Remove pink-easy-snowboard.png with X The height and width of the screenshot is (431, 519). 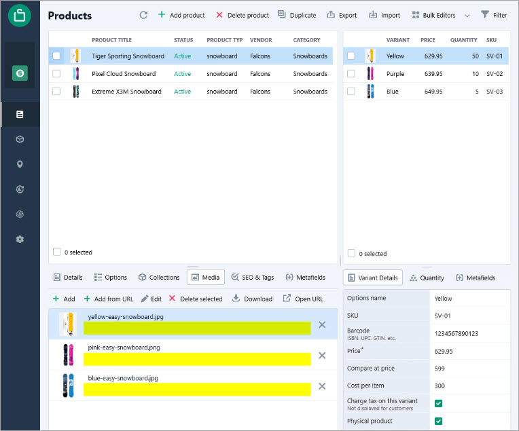322,356
